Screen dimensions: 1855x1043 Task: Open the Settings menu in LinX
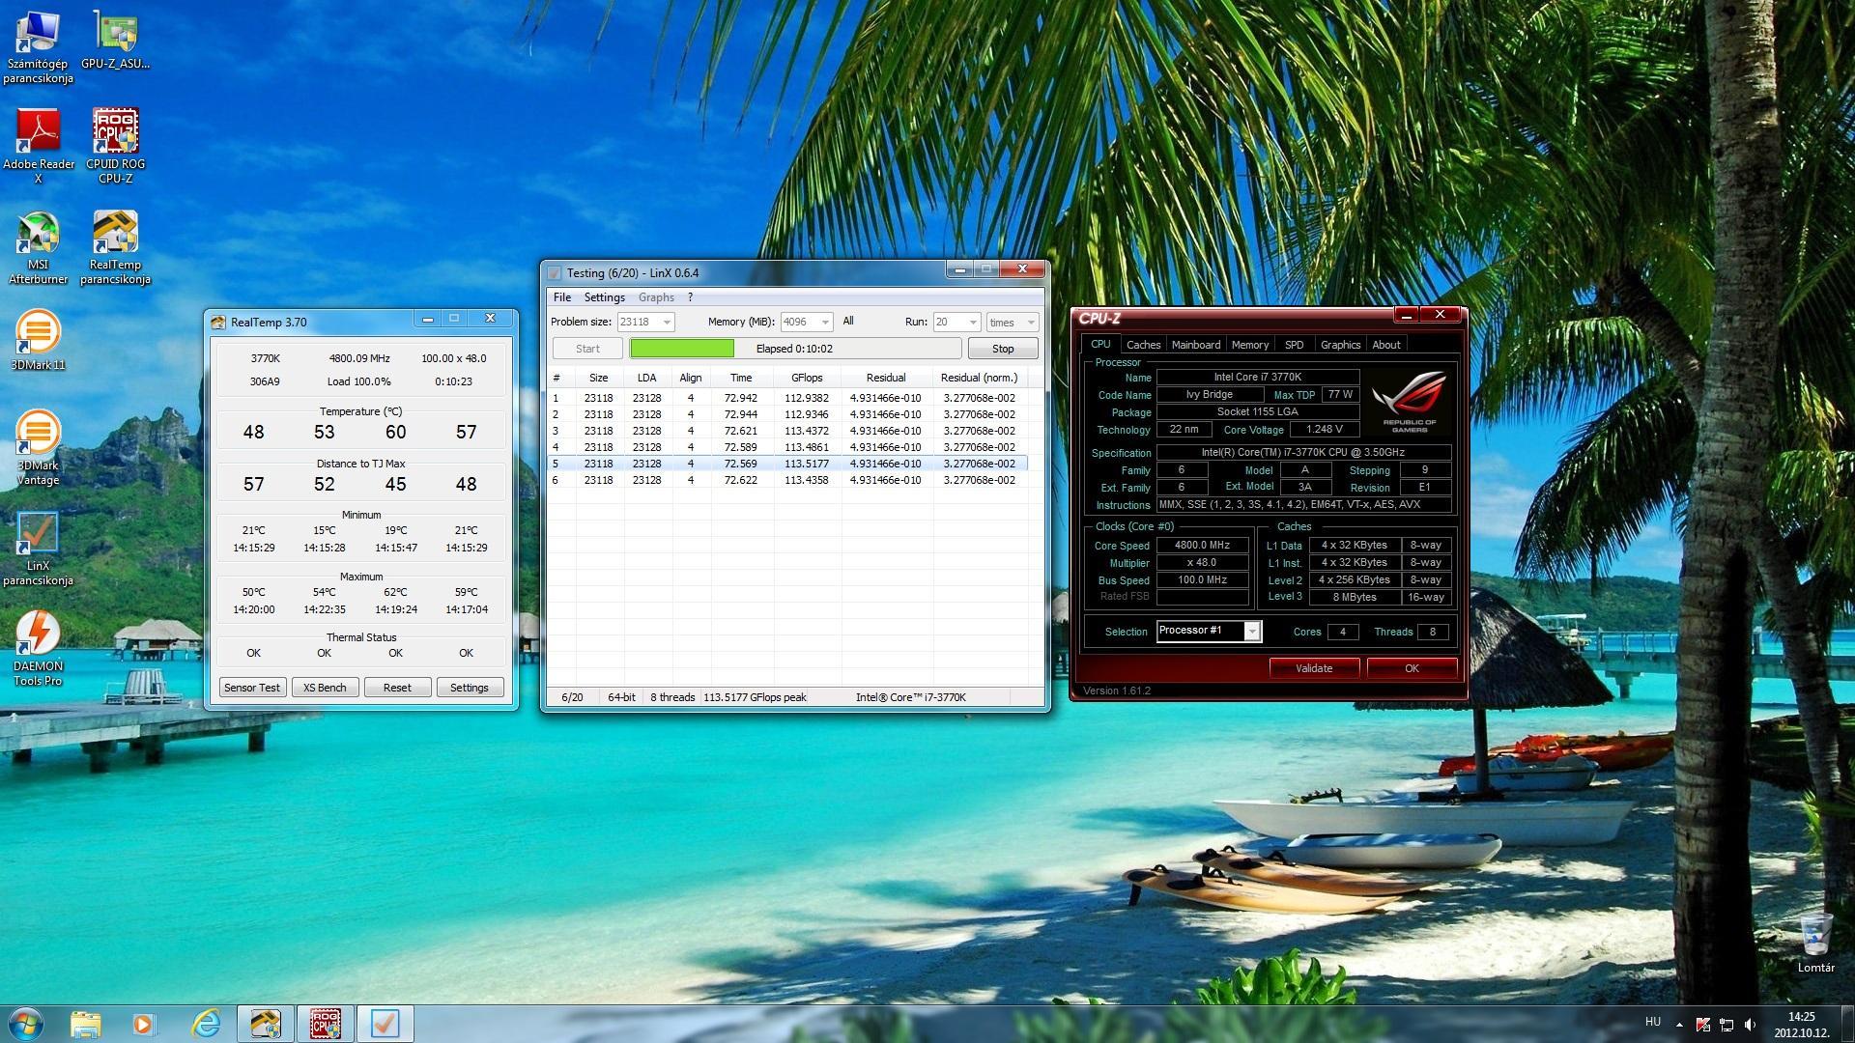pos(604,297)
